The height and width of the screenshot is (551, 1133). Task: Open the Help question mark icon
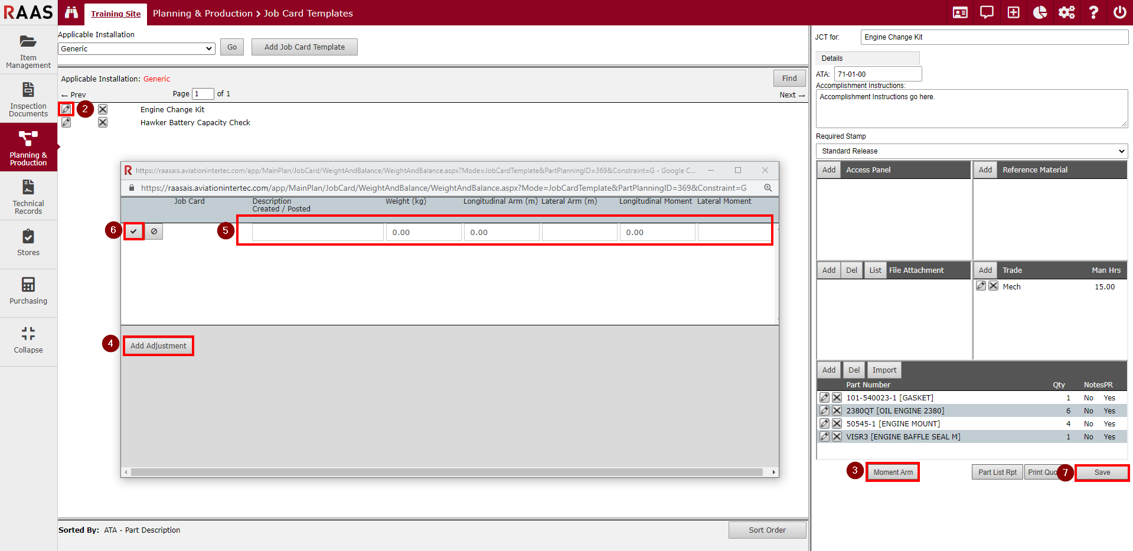point(1093,12)
